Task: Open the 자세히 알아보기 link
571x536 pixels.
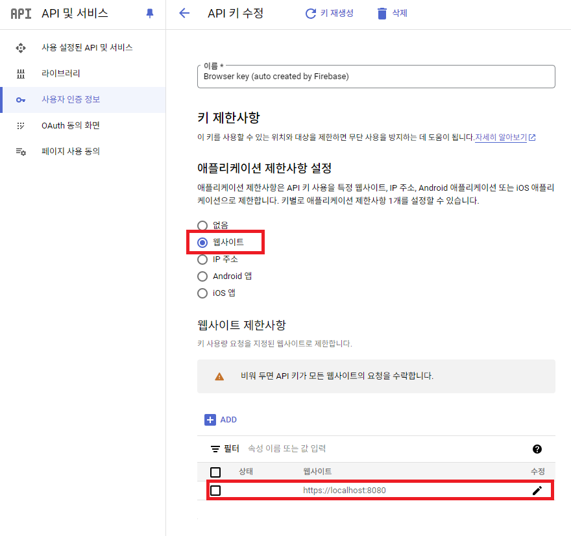Action: [501, 138]
